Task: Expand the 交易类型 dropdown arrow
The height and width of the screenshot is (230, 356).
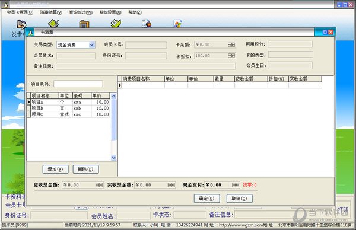Action: pos(91,44)
